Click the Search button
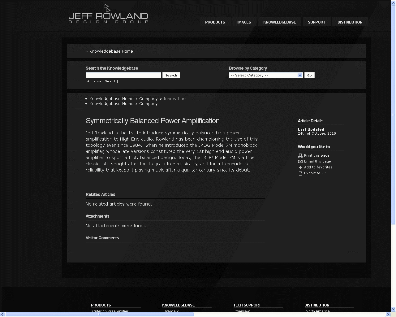396x317 pixels. (171, 75)
